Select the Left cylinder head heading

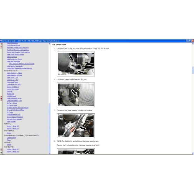(59, 45)
